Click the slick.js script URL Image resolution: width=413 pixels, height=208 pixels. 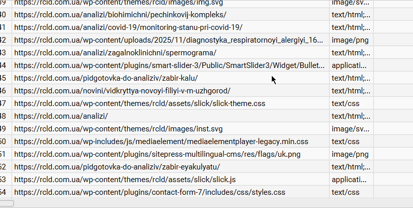click(x=125, y=180)
